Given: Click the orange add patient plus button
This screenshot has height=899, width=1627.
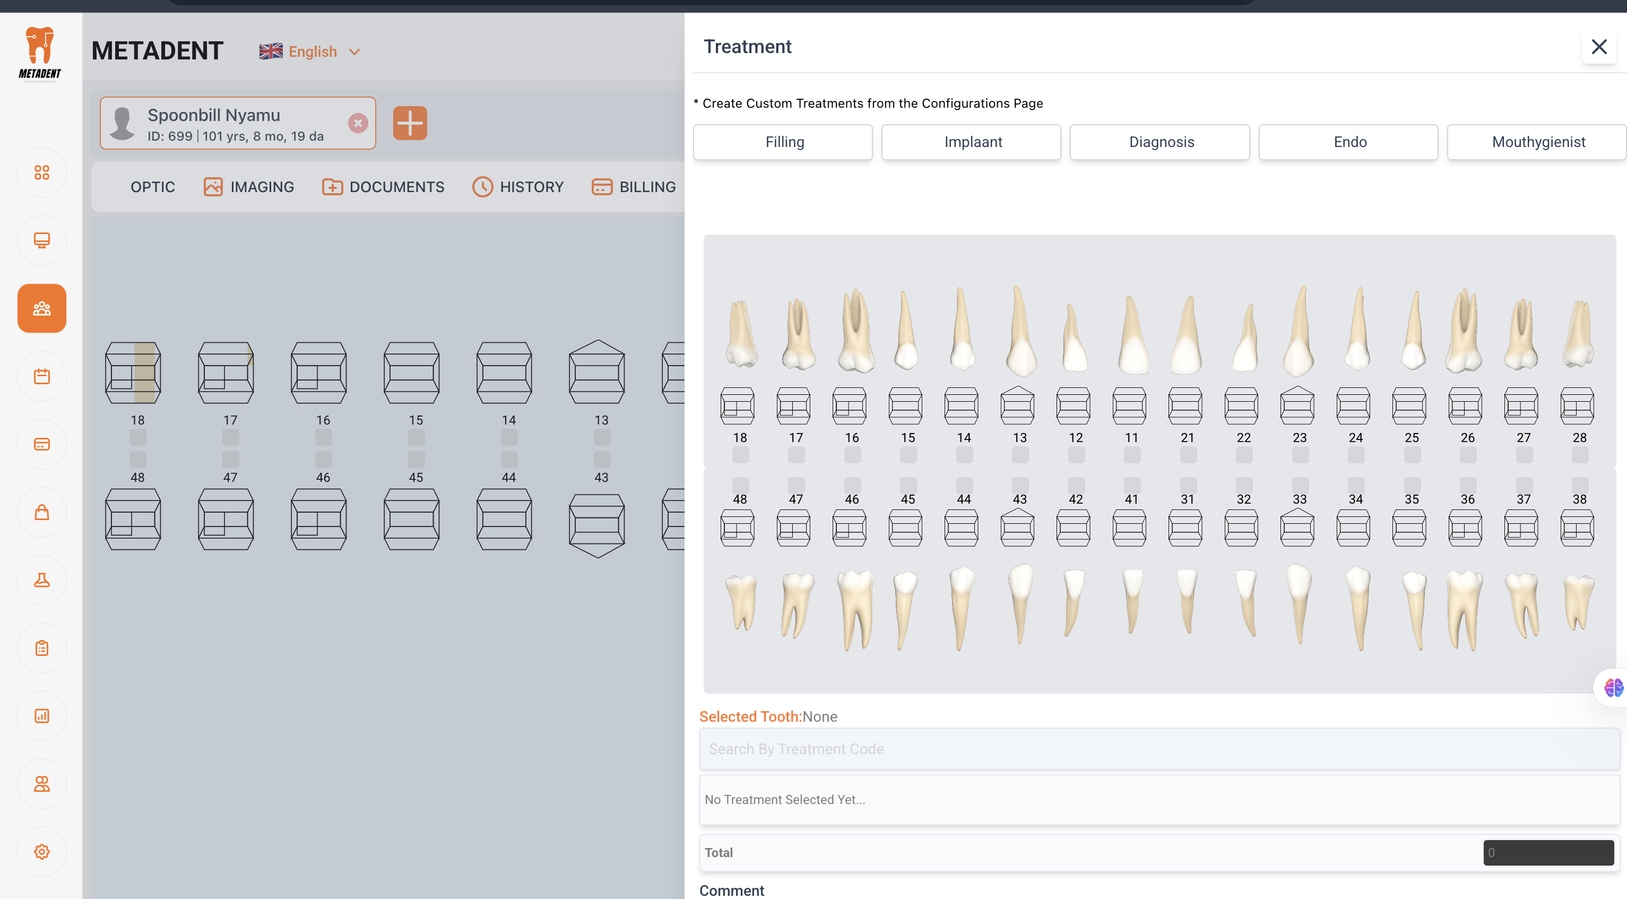Looking at the screenshot, I should tap(410, 123).
